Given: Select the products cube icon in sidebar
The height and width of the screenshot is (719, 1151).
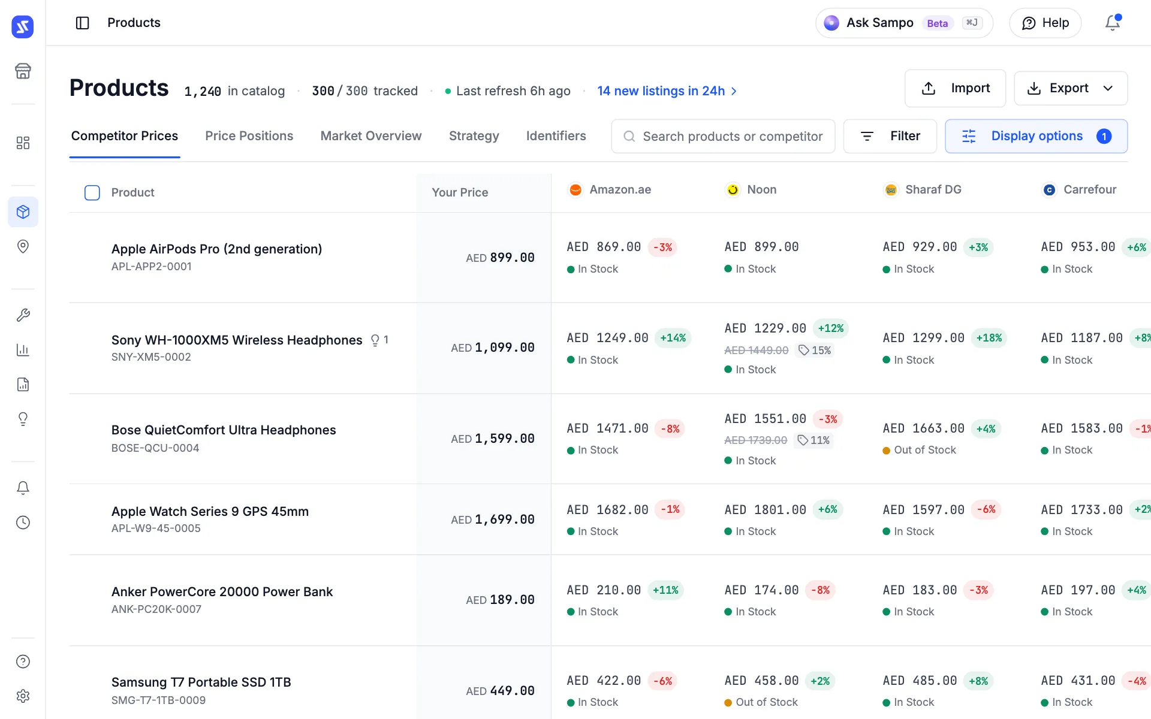Looking at the screenshot, I should pyautogui.click(x=23, y=212).
